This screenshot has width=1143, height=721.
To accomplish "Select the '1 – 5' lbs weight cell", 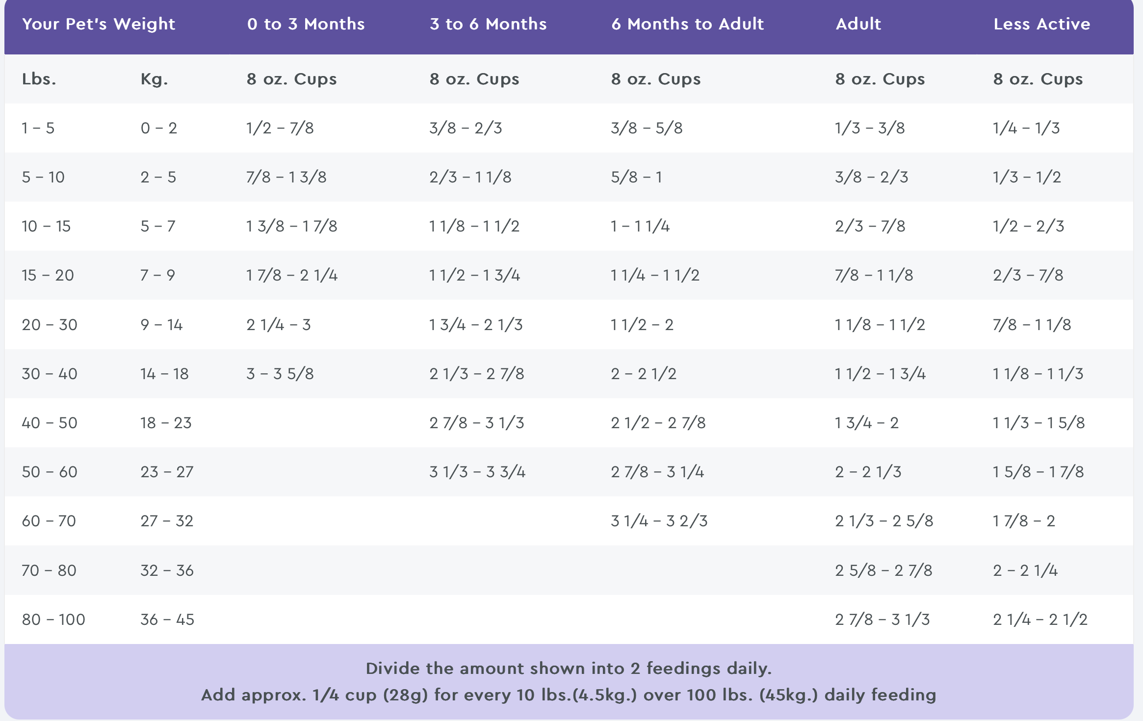I will [38, 128].
